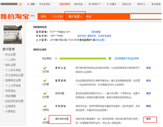Open 个人交易信息 in sidebar
The height and width of the screenshot is (127, 163).
(x=13, y=85)
